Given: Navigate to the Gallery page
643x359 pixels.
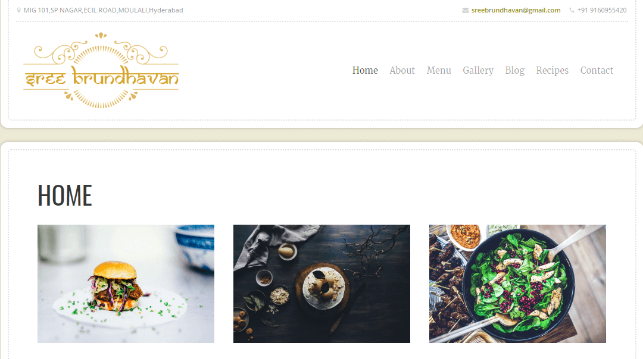Looking at the screenshot, I should coord(478,70).
